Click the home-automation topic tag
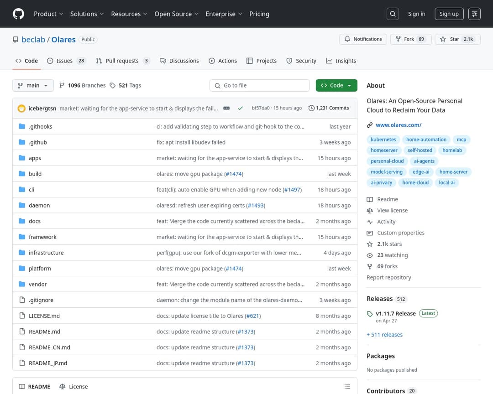 426,140
